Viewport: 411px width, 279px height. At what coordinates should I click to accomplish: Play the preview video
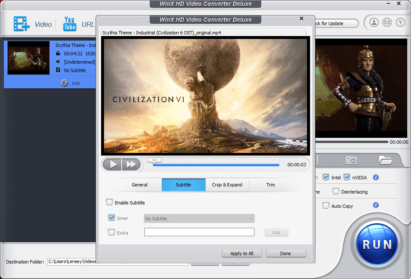tap(112, 164)
